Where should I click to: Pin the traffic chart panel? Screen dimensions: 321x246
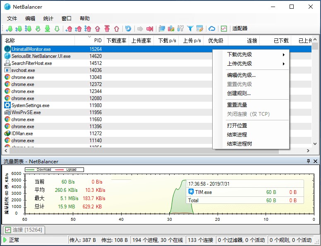point(308,161)
